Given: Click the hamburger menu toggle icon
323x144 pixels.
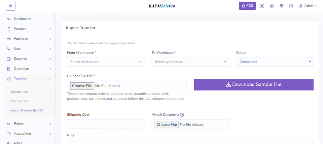Looking at the screenshot, I should point(10,6).
